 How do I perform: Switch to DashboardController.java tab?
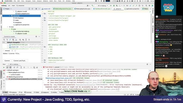point(102,9)
